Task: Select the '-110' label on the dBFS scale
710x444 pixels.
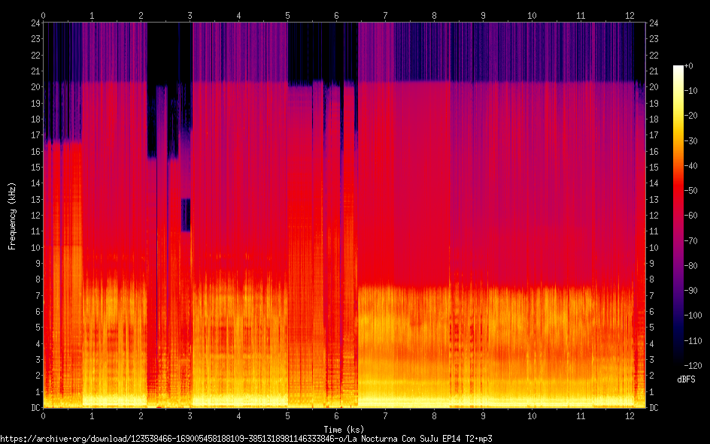Action: tap(693, 341)
